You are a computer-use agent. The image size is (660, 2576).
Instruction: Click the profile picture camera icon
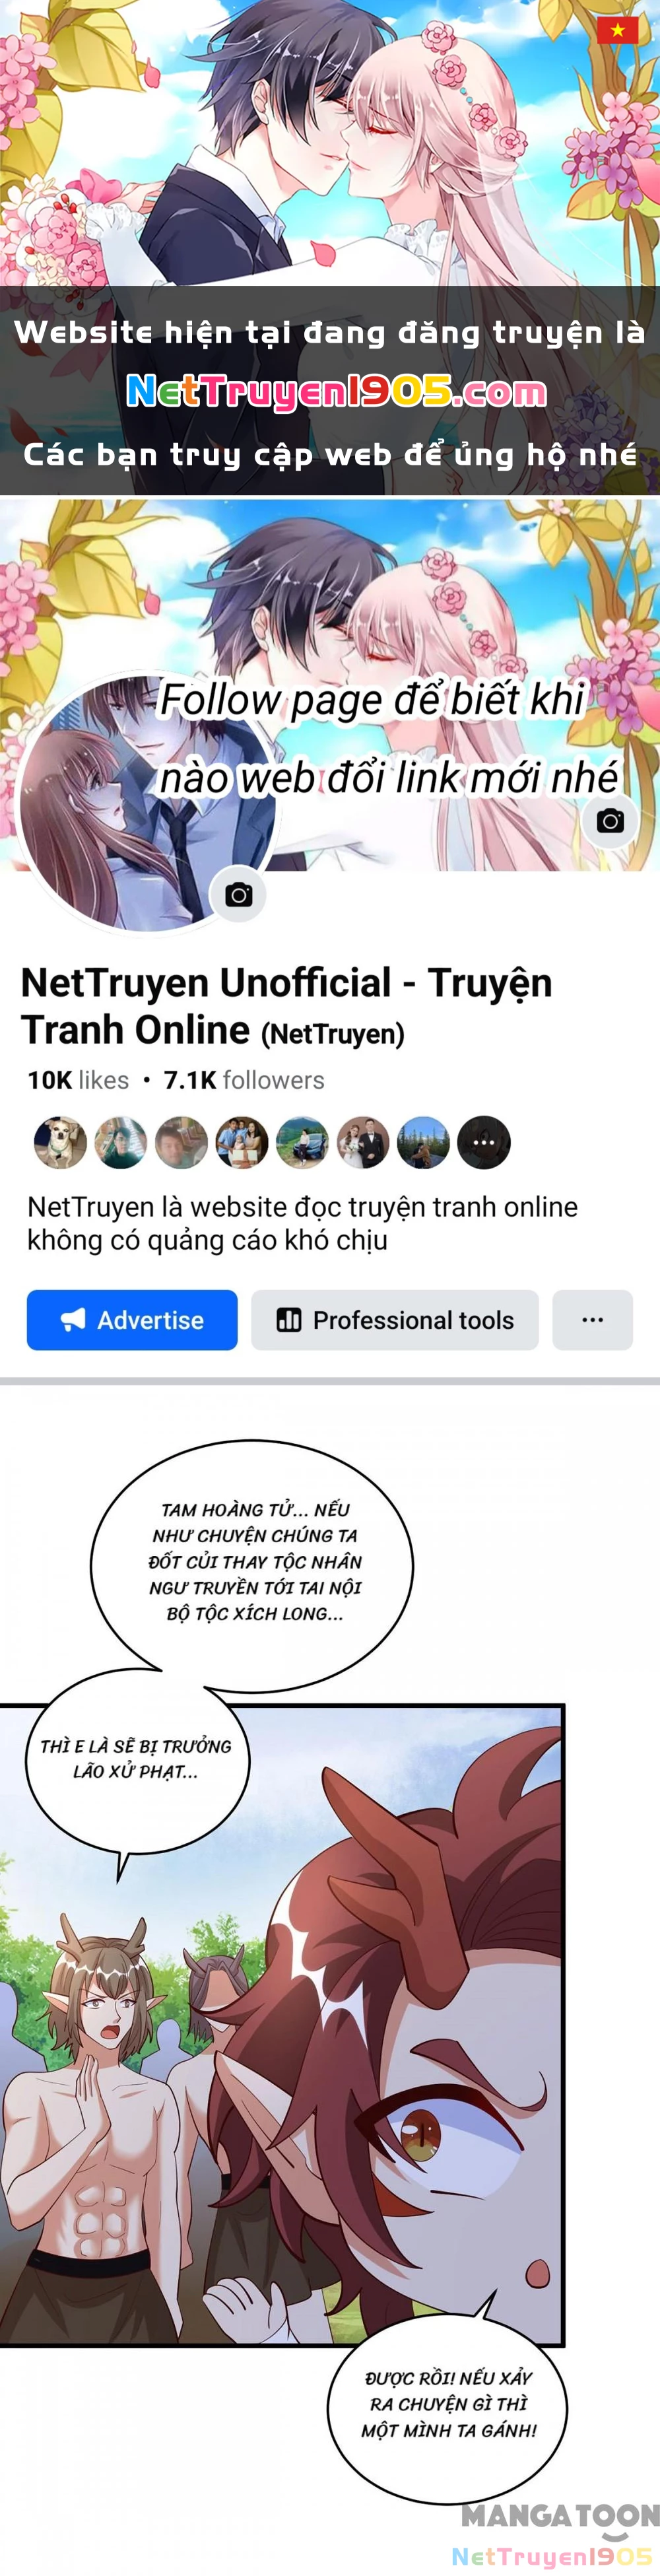[238, 894]
